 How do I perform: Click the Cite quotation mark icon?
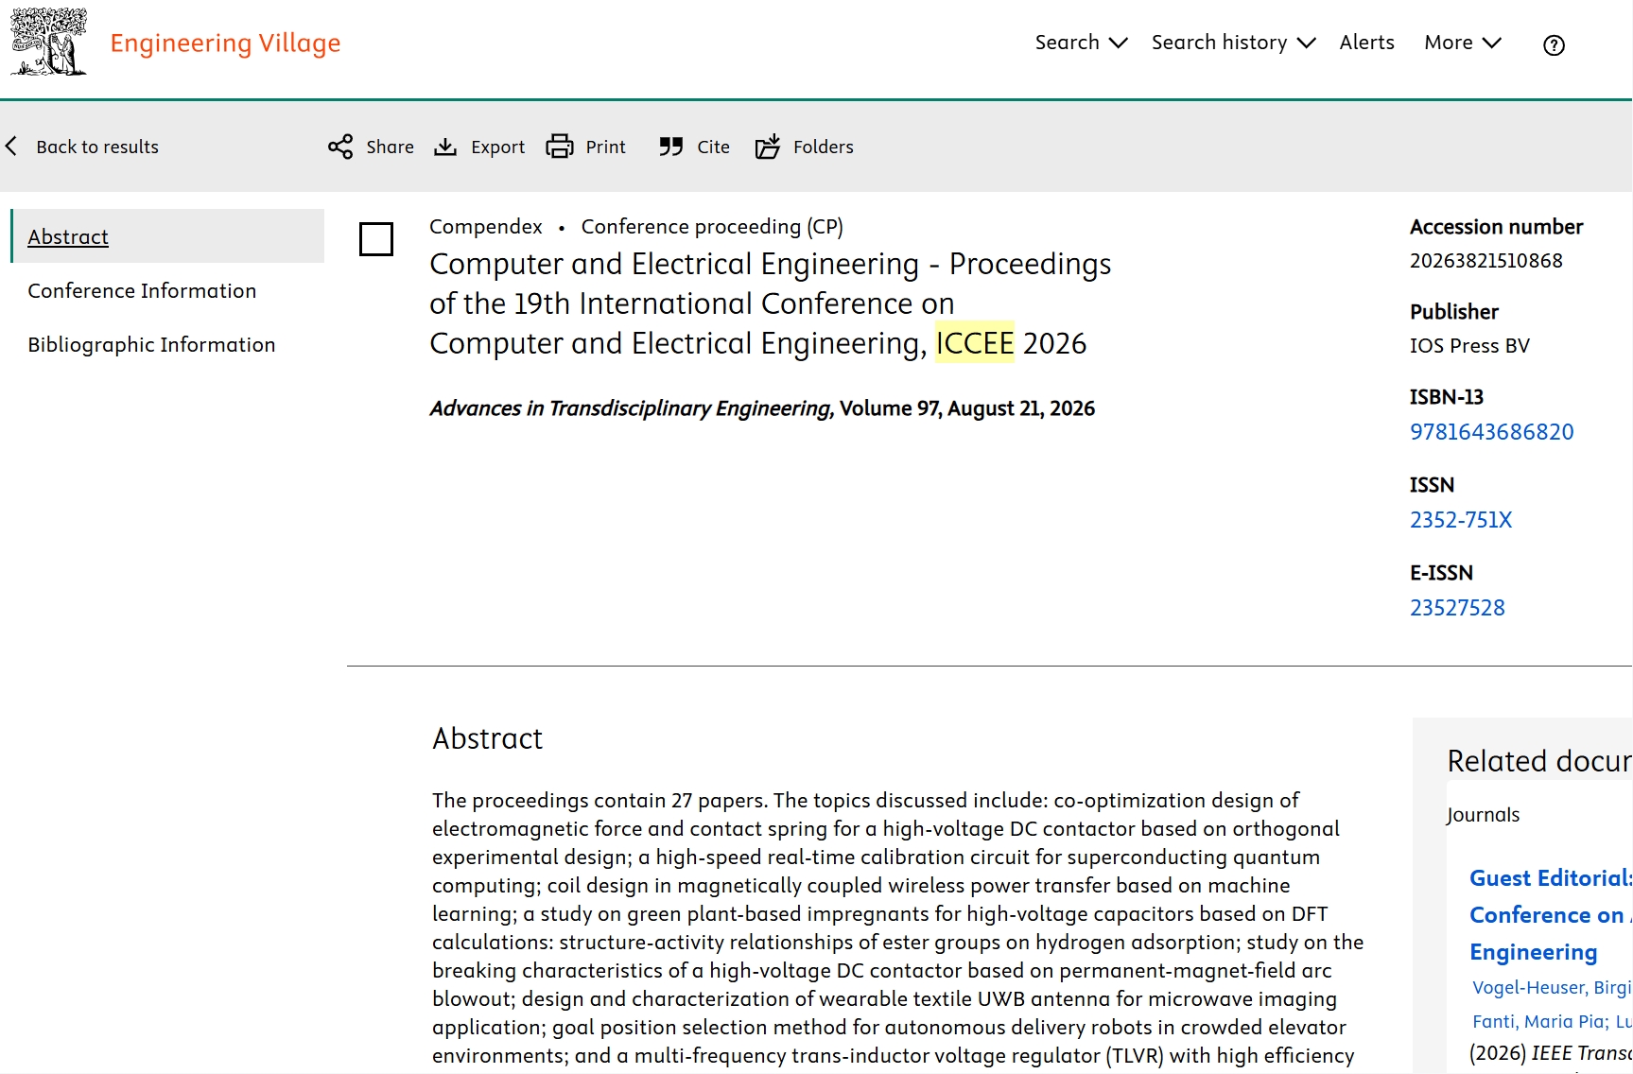[x=671, y=147]
